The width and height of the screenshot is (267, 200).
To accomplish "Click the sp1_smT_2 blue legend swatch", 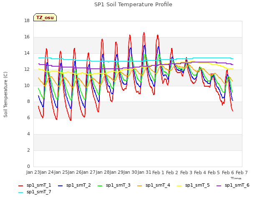I will point(60,186).
